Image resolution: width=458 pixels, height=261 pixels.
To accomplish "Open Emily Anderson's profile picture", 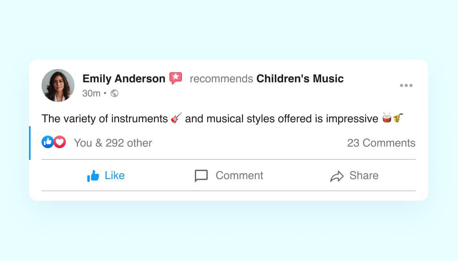I will pos(58,85).
